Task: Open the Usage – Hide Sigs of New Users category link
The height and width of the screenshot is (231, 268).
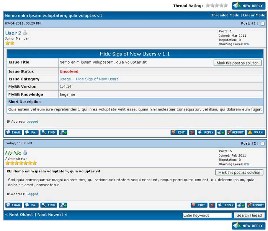Action: click(89, 79)
